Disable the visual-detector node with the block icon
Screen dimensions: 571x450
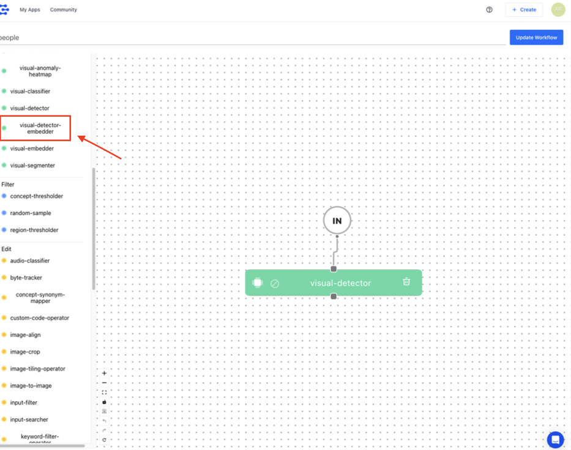(275, 282)
